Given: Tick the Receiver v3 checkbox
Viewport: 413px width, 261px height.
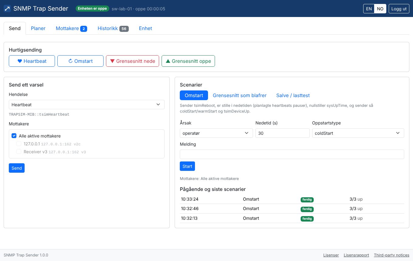Looking at the screenshot, I should 19,152.
